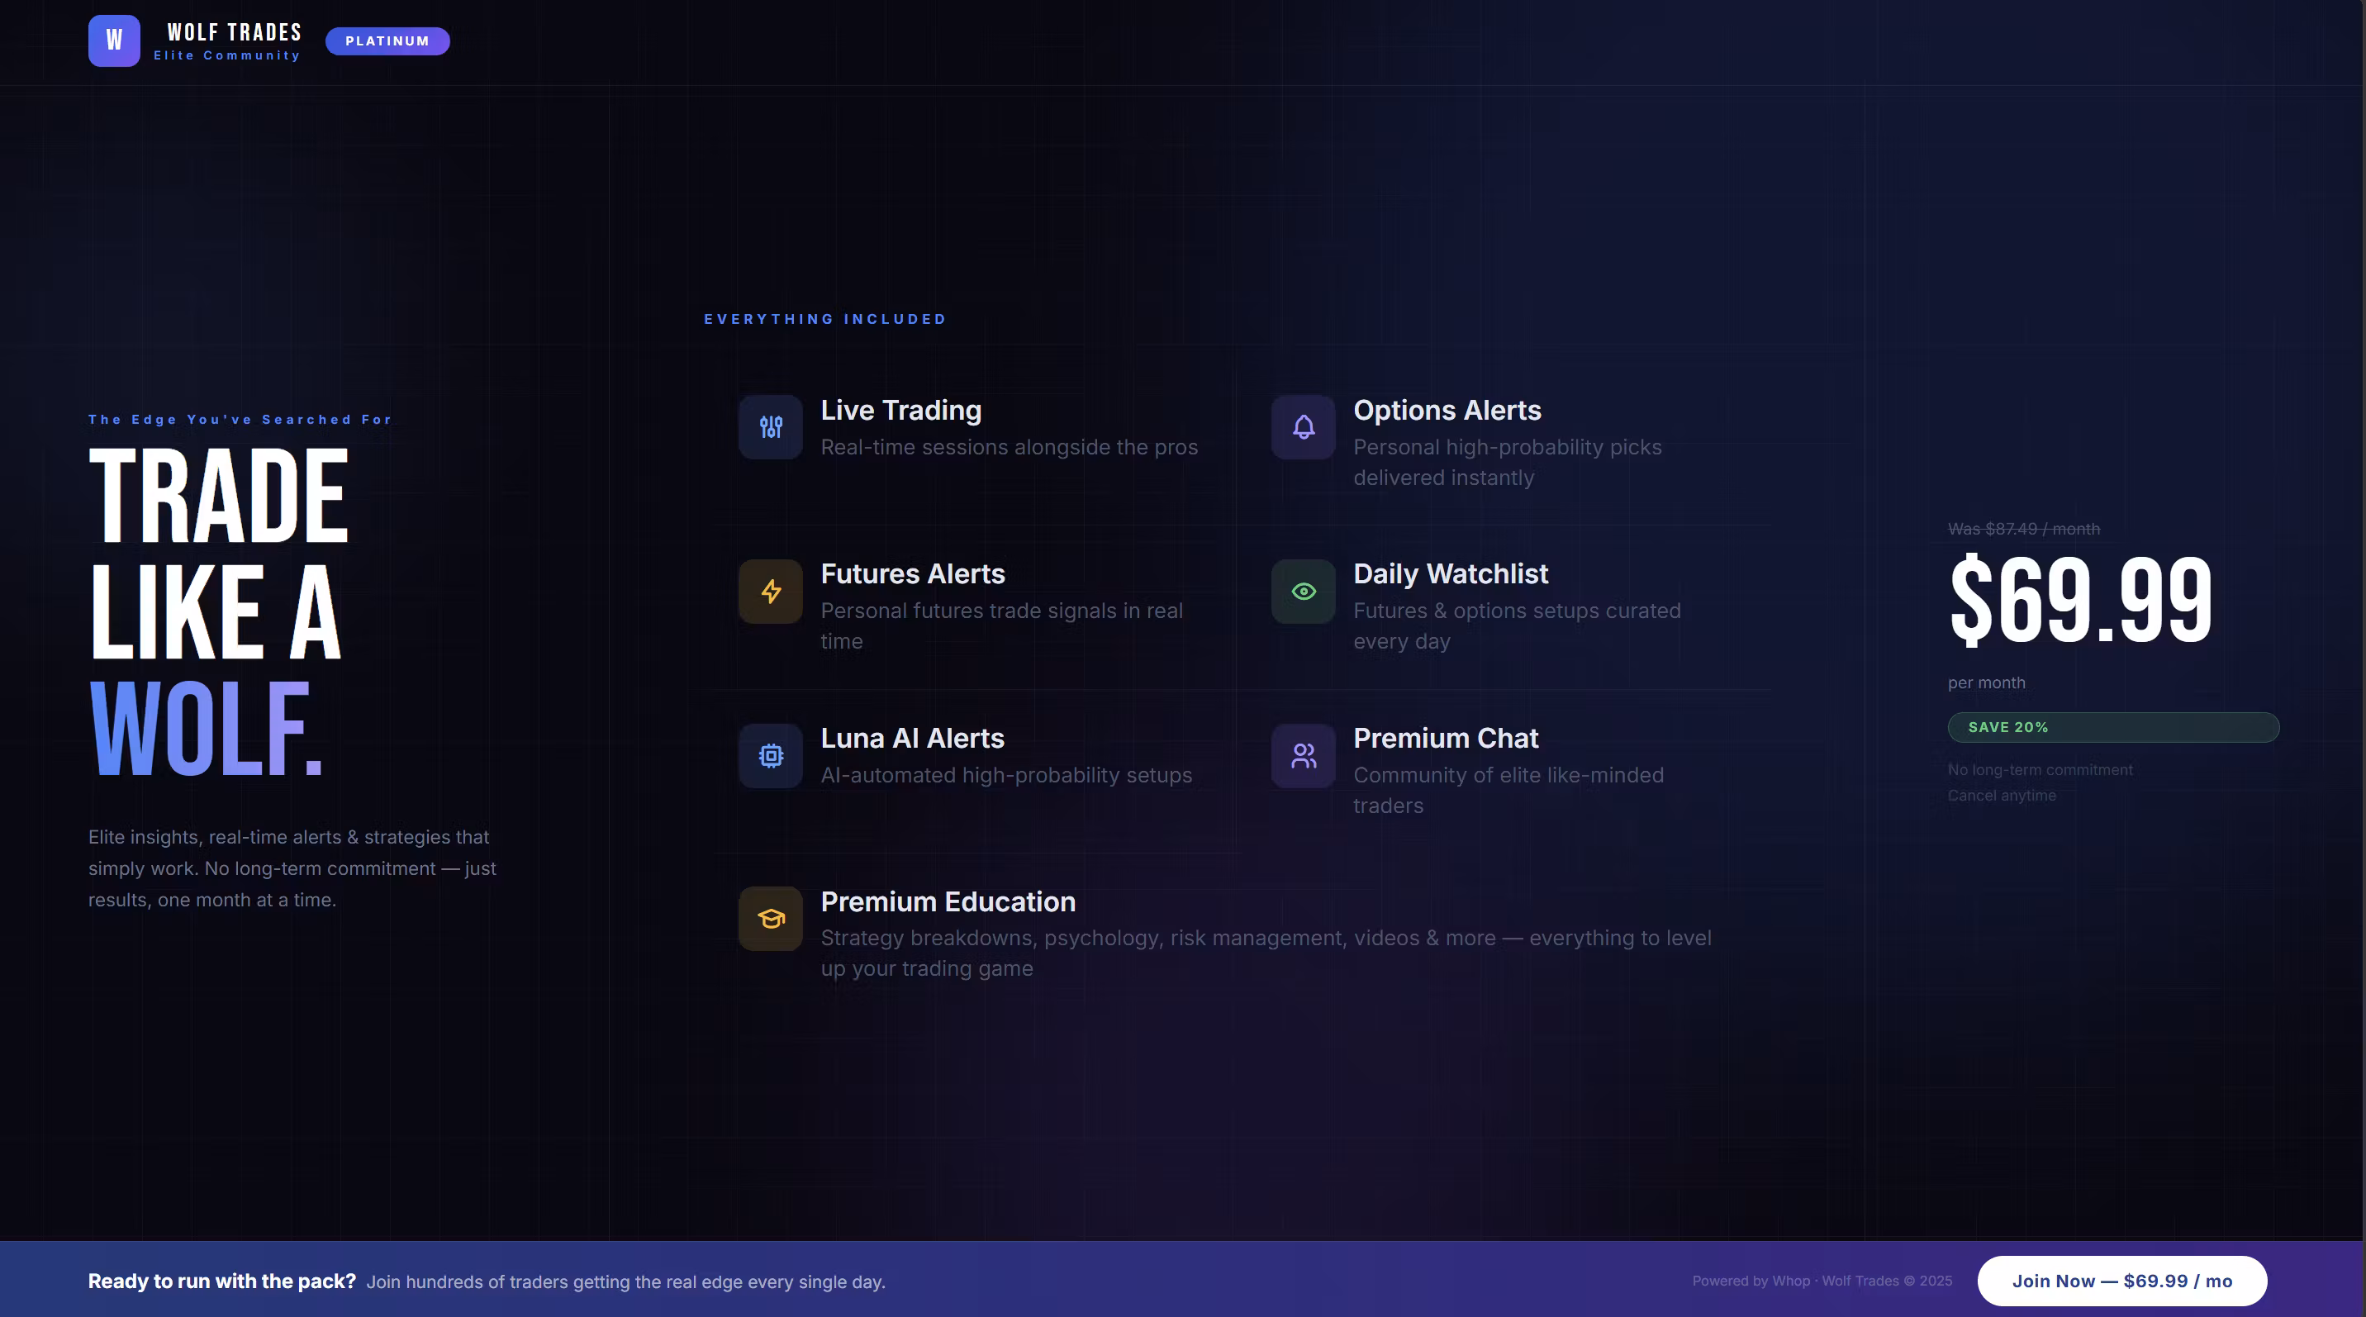
Task: Click the Futures Alerts feature title
Action: tap(913, 574)
